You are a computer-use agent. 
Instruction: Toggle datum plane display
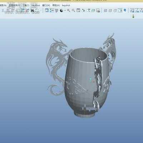pos(132,10)
